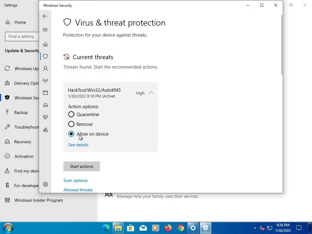Open Device security laptop icon

pyautogui.click(x=45, y=105)
